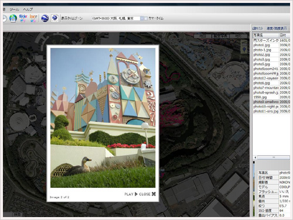Click the X icon beside CLOSE
Viewport: 293px width, 220px height.
point(154,194)
